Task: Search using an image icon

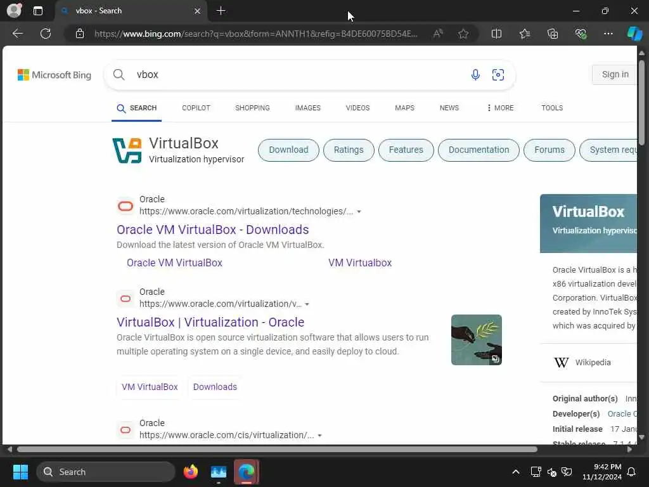Action: 498,75
